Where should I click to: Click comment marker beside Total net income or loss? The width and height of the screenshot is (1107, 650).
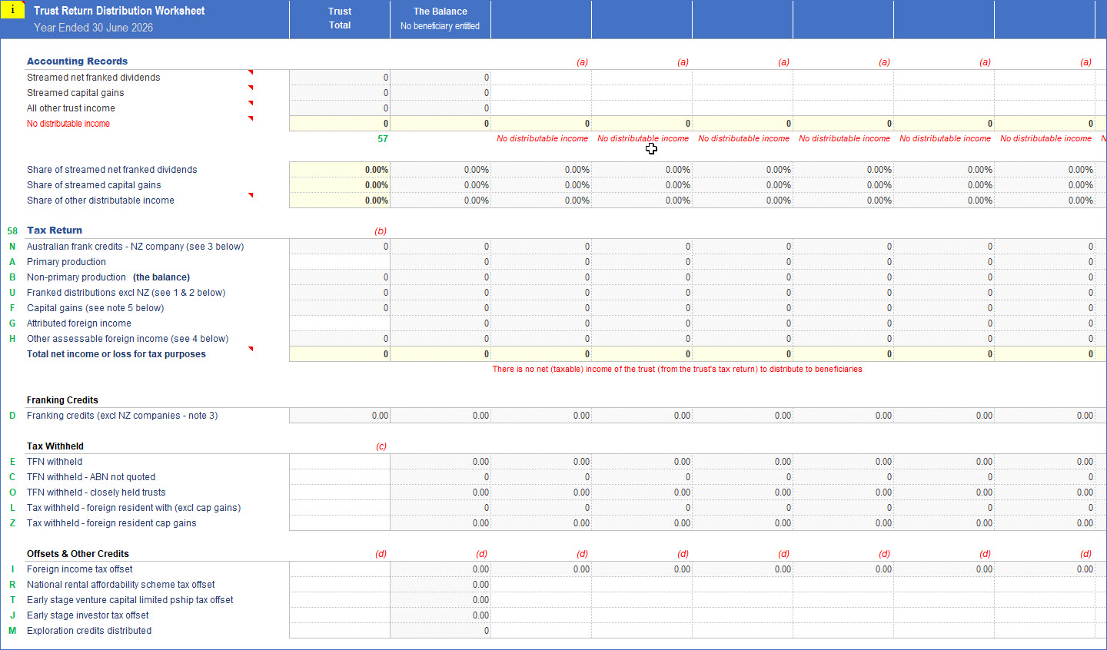coord(250,349)
